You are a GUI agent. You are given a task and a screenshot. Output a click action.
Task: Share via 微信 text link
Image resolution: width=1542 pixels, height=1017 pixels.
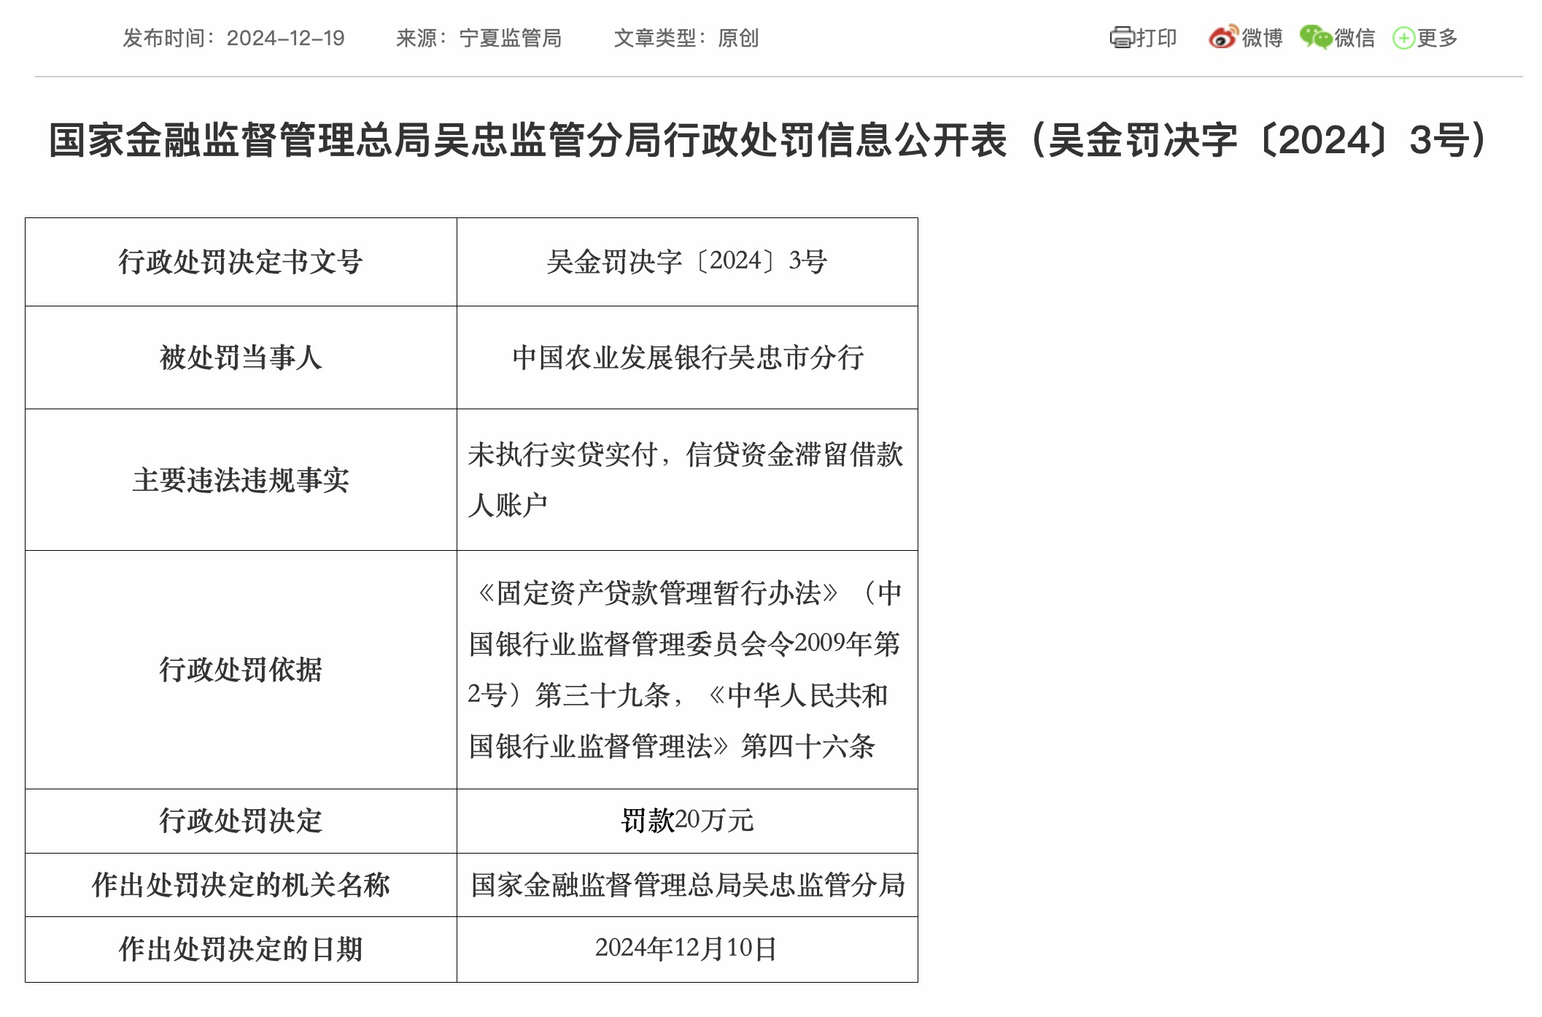point(1355,37)
